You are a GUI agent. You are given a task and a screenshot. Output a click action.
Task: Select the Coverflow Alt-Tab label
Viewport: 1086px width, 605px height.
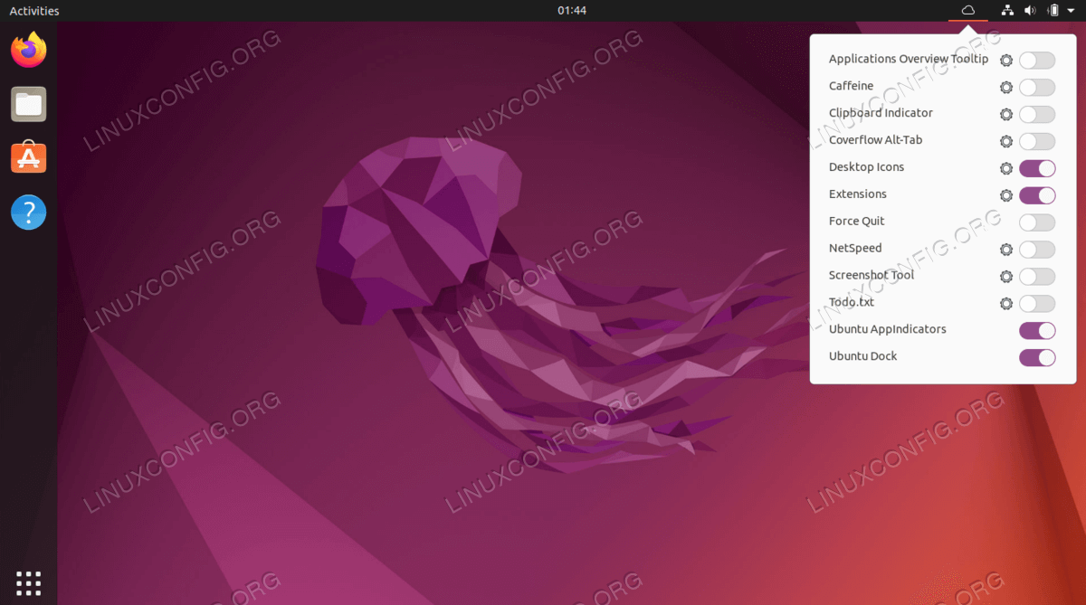click(x=876, y=140)
